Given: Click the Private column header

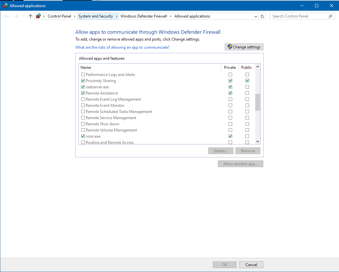Looking at the screenshot, I should point(230,68).
